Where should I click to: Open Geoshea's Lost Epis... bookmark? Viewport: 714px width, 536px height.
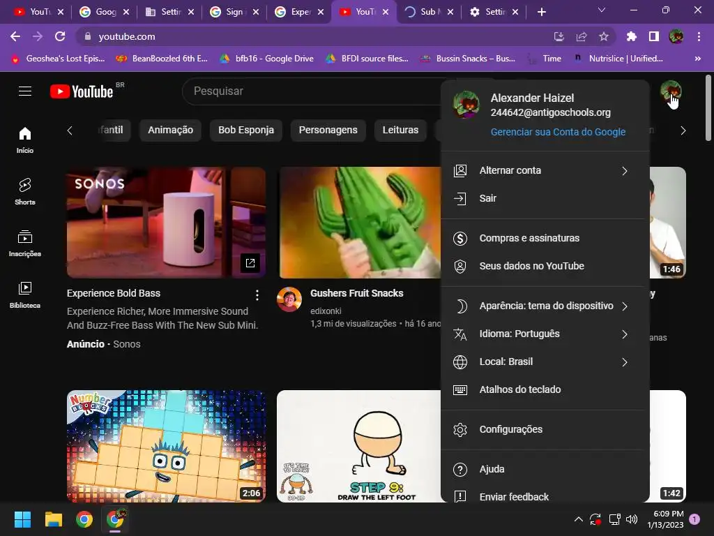tap(57, 59)
